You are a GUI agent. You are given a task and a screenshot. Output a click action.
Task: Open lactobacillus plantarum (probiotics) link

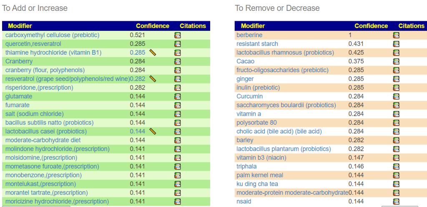tap(284, 149)
